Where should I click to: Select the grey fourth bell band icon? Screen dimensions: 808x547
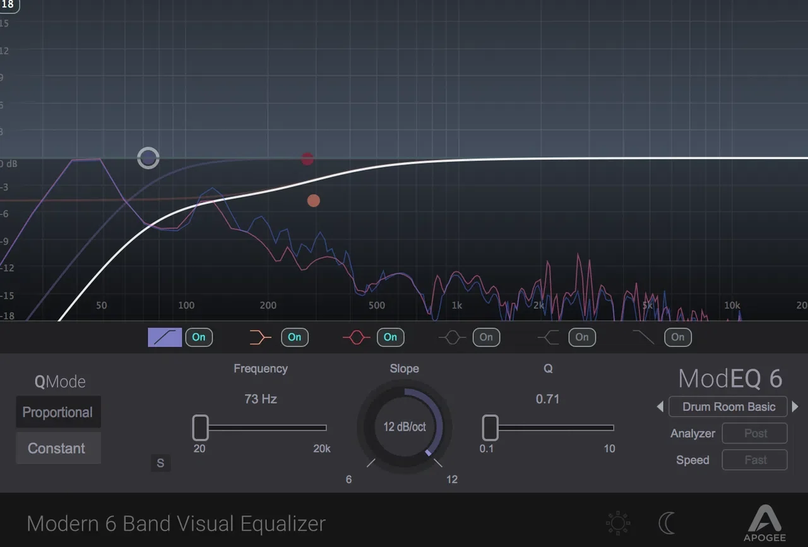452,337
